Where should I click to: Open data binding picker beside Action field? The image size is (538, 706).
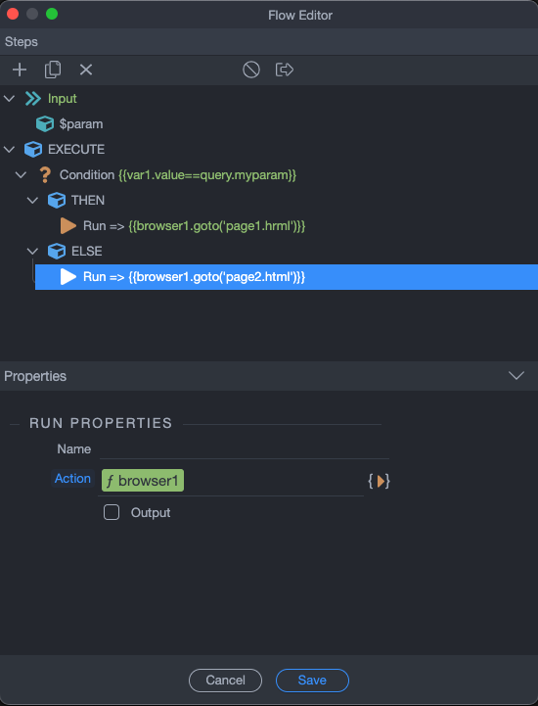[x=379, y=482]
